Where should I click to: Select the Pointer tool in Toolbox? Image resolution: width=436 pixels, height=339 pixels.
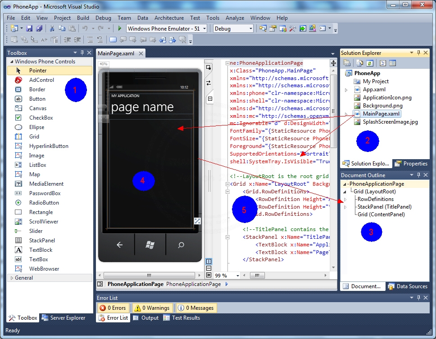pos(38,71)
